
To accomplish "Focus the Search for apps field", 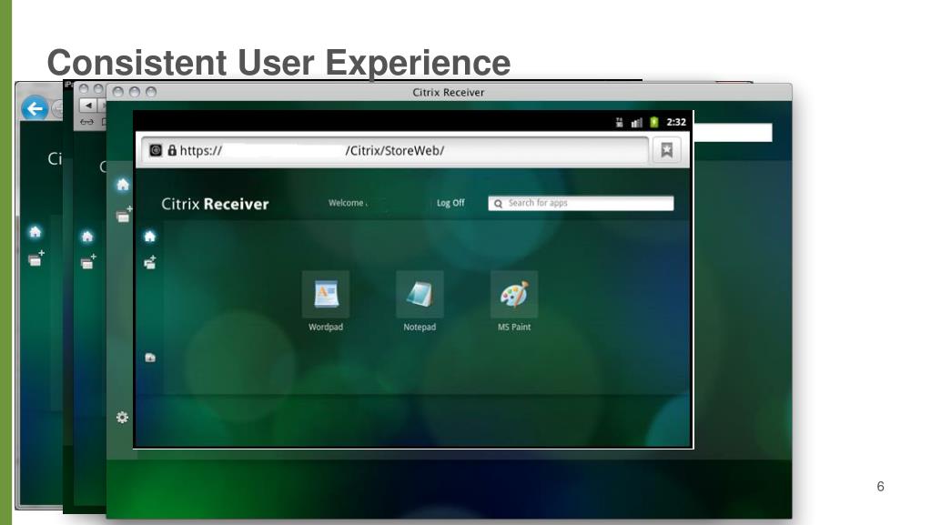I will (581, 203).
